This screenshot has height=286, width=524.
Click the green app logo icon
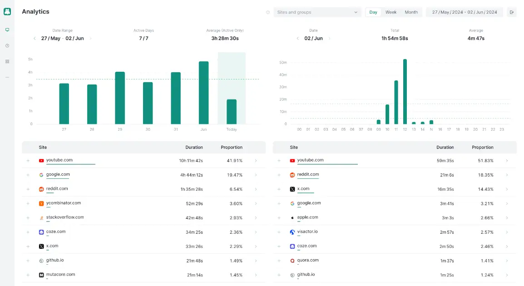[x=7, y=12]
